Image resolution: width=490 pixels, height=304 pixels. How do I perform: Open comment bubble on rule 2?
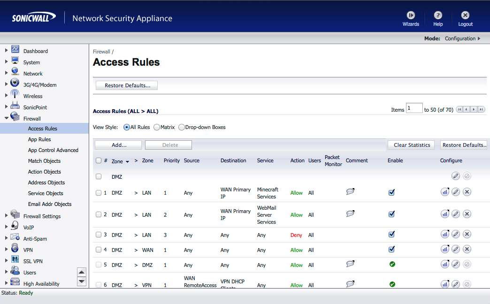(350, 213)
